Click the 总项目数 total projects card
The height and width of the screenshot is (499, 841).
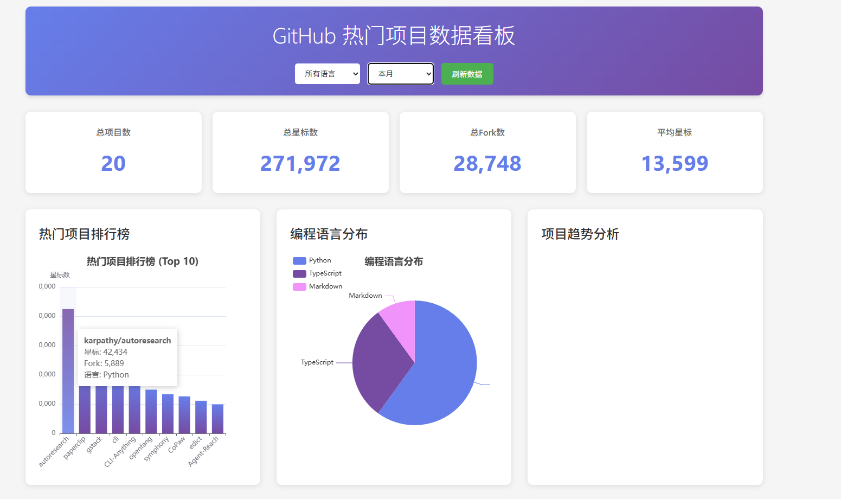point(113,152)
